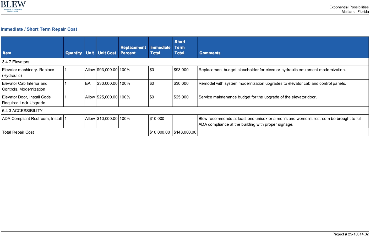
Task: Click the BLEW company logo
Action: (x=13, y=6)
